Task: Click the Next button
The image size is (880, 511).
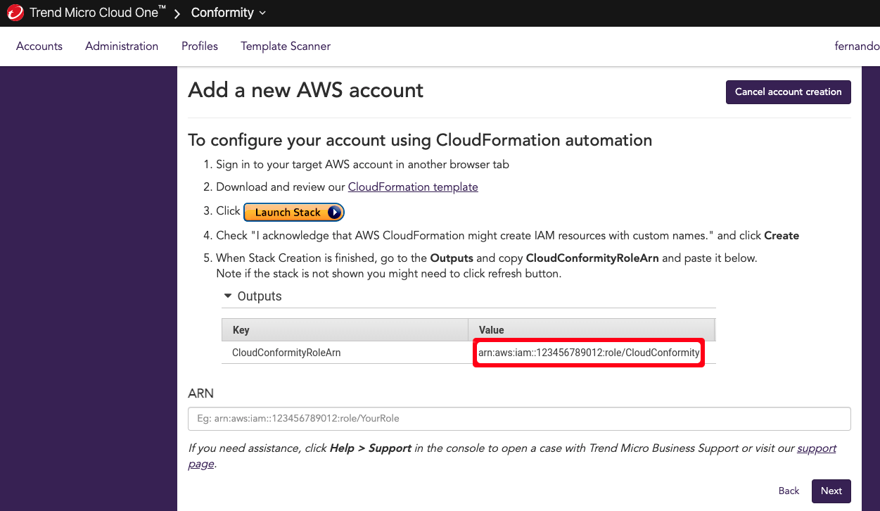Action: click(831, 491)
